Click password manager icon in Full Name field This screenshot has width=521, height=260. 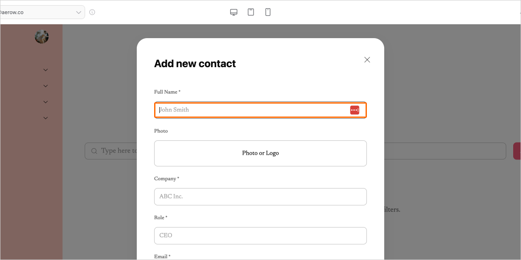coord(355,110)
